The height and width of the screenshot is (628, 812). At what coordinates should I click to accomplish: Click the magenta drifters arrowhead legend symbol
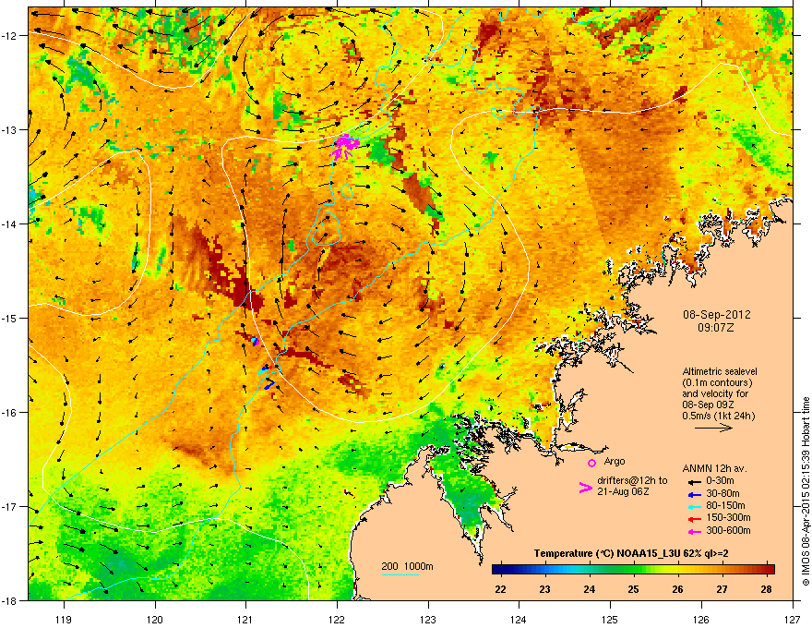(x=586, y=487)
